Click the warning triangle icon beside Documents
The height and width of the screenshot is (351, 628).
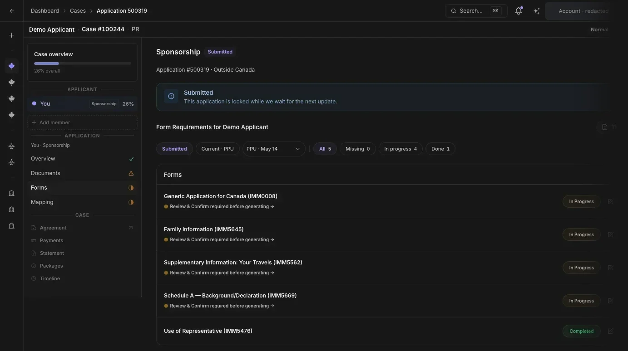(131, 173)
